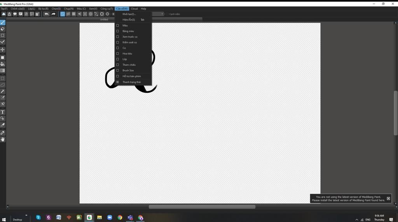Screen dimensions: 398x222
Task: Toggle the Cọ panel checkbox
Action: coord(117,48)
